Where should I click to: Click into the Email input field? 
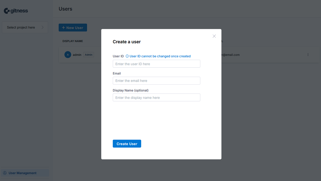coord(156,81)
